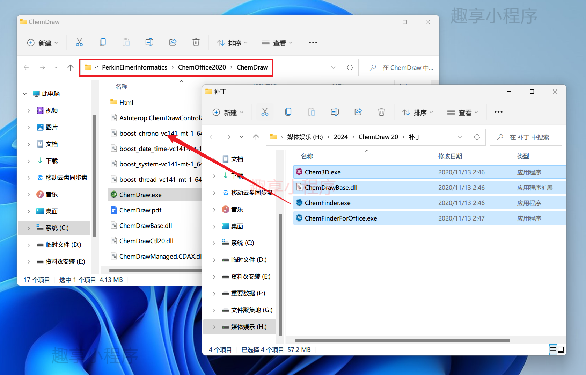Click Share icon in 补丁 window toolbar
586x375 pixels.
click(x=358, y=112)
